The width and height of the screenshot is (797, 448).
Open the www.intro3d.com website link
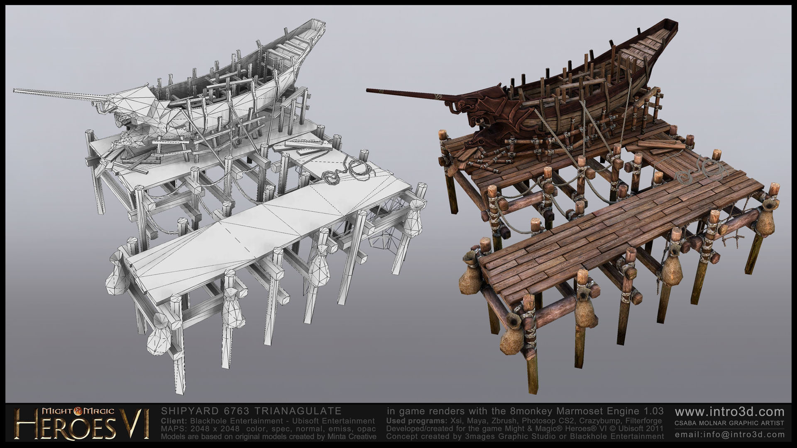click(730, 412)
